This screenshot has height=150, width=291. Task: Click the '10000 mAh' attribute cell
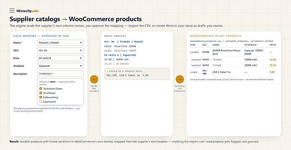[251, 60]
